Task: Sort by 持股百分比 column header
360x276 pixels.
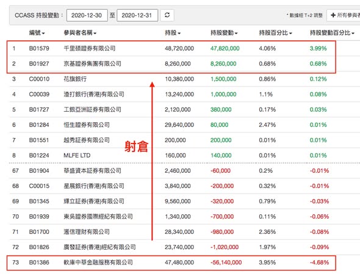Action: pyautogui.click(x=275, y=33)
